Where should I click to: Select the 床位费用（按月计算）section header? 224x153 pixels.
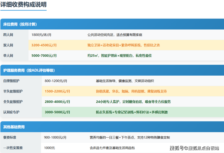pyautogui.click(x=20, y=24)
